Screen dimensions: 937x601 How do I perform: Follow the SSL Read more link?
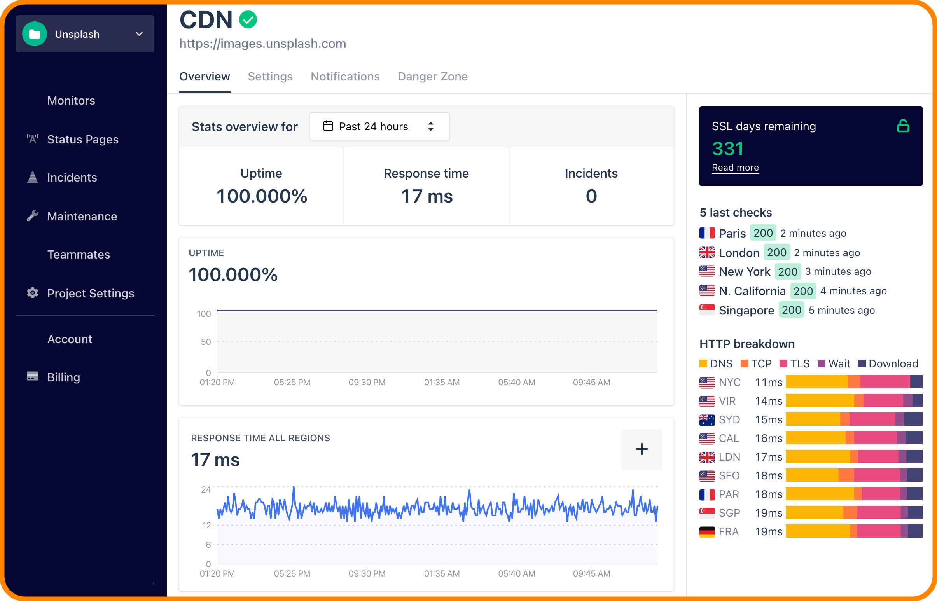coord(735,168)
